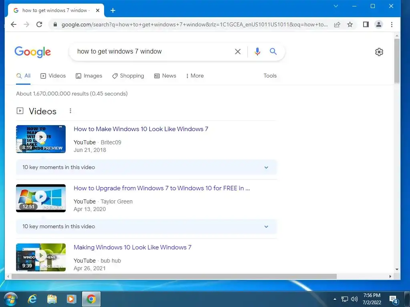Open the taskbar clock and date
410x307 pixels.
(x=372, y=299)
